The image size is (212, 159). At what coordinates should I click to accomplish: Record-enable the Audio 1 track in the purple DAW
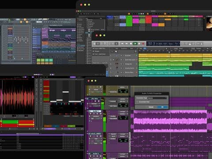click(x=91, y=114)
